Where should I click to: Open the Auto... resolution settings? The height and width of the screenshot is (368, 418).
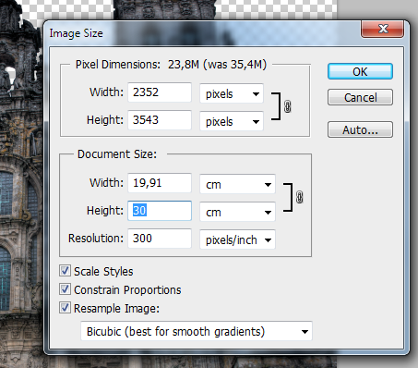pyautogui.click(x=360, y=129)
